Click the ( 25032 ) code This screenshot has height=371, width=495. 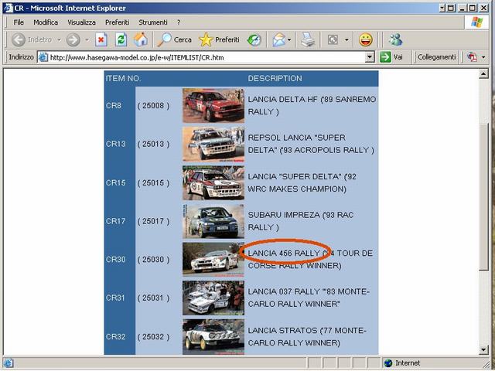(x=153, y=337)
